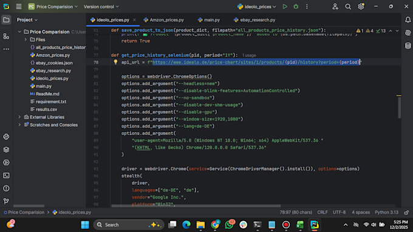
Task: Open Problems tool window
Action: point(6,188)
